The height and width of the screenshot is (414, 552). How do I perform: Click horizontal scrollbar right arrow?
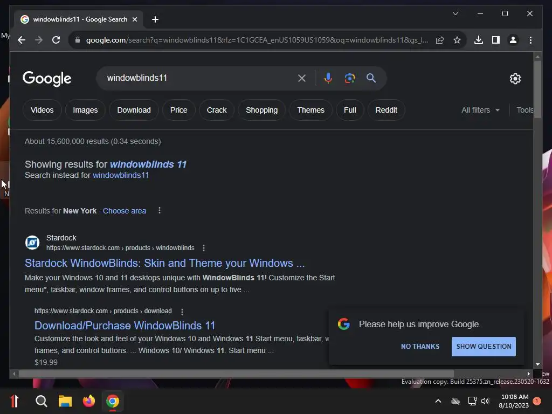click(x=528, y=374)
